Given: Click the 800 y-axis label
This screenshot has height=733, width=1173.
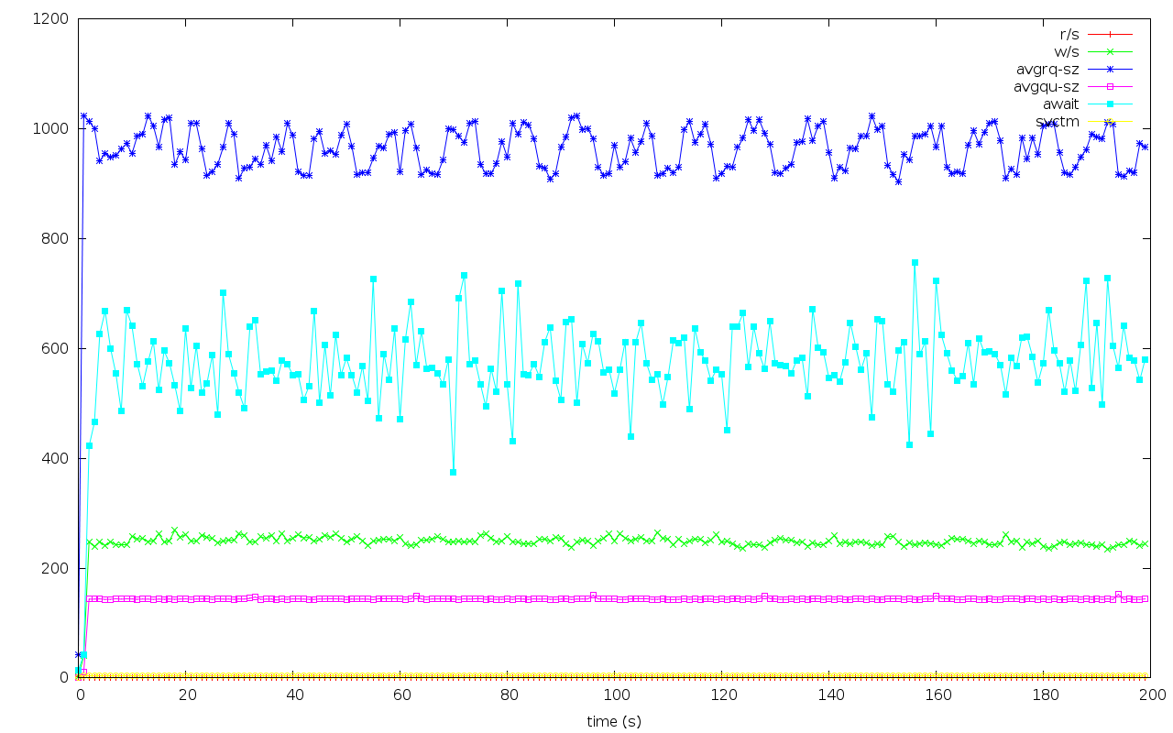Looking at the screenshot, I should (57, 238).
